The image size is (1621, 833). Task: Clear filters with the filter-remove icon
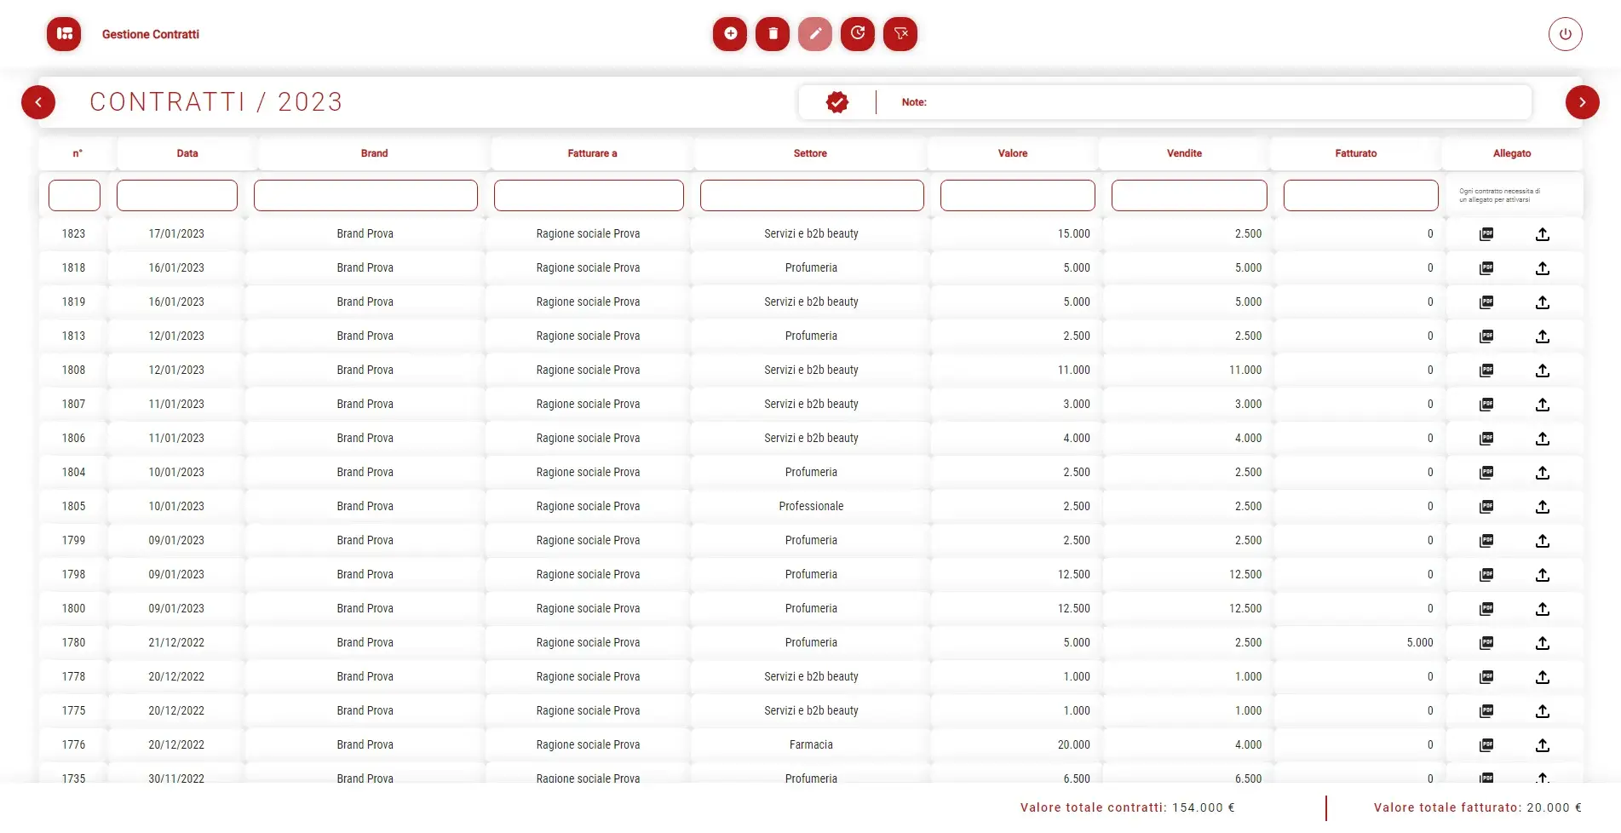click(x=900, y=34)
